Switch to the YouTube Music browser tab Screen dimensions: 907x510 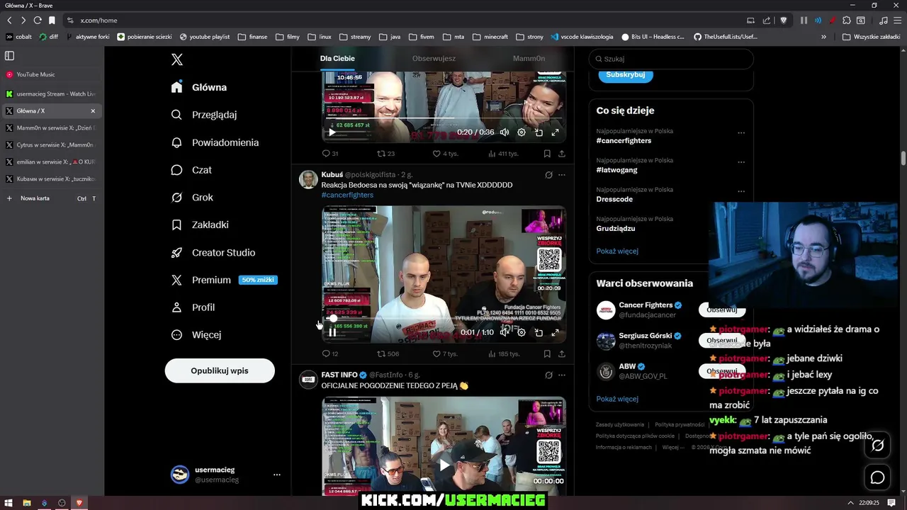coord(51,74)
